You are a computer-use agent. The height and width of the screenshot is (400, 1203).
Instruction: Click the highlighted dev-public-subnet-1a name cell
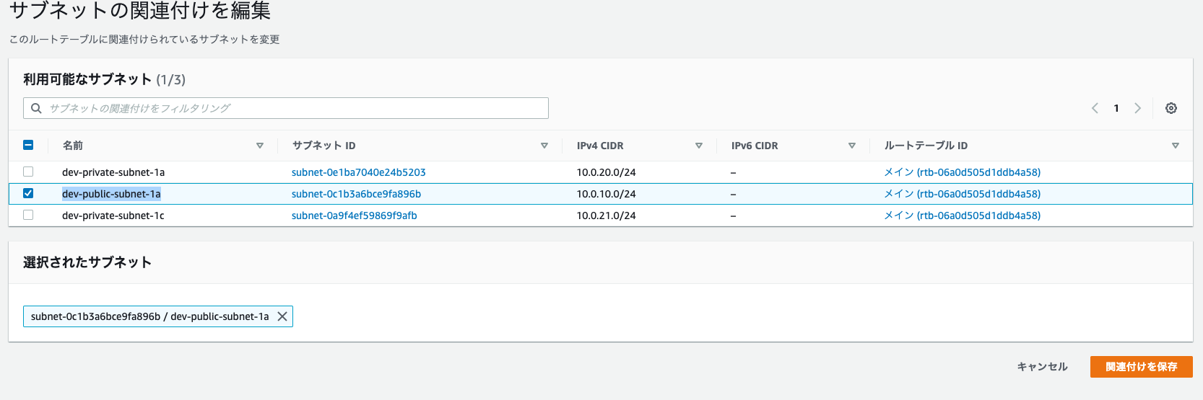tap(111, 194)
